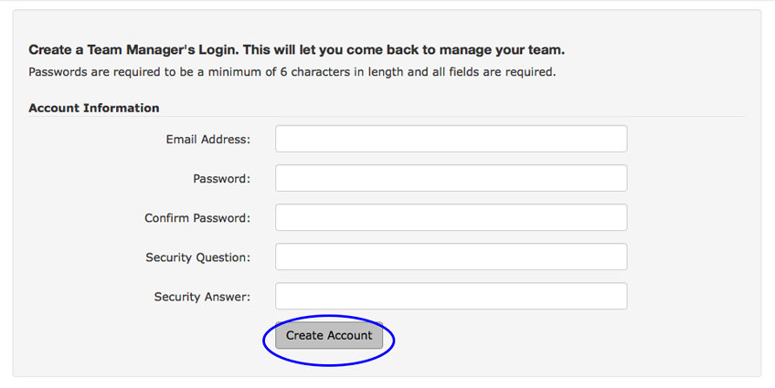
Task: Activate the Security Answer input box
Action: pos(451,296)
